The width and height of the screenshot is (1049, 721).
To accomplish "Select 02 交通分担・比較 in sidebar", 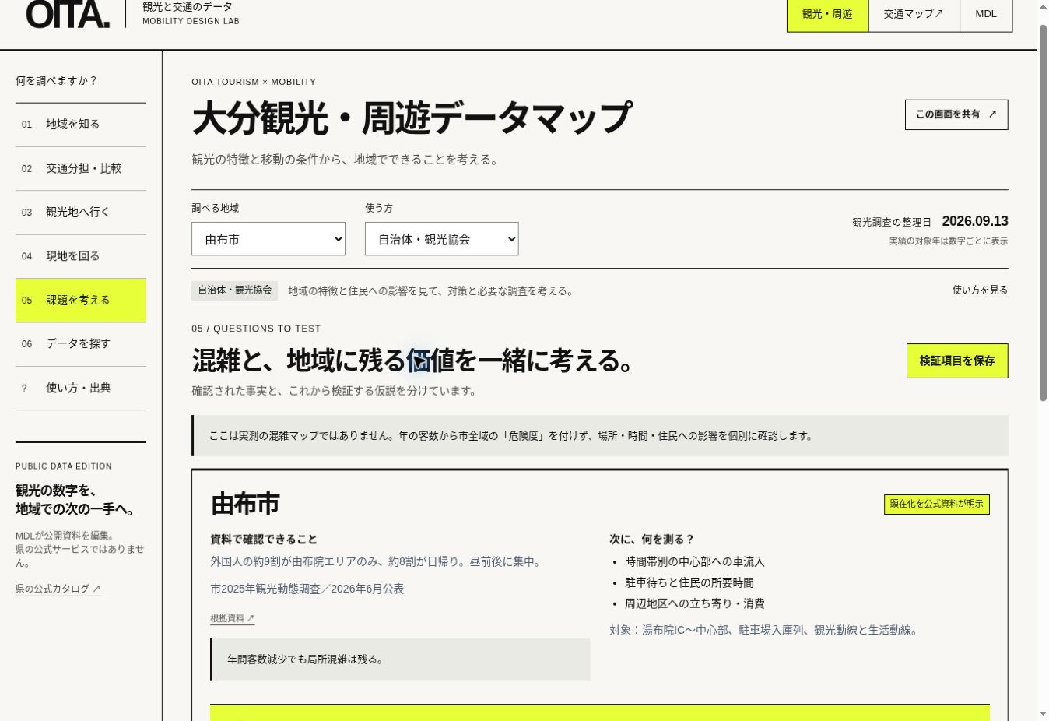I will click(x=81, y=169).
